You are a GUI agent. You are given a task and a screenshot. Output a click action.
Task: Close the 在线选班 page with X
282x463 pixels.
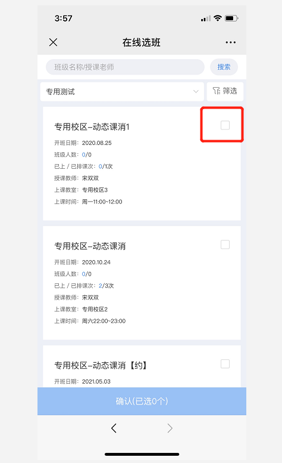(x=54, y=42)
